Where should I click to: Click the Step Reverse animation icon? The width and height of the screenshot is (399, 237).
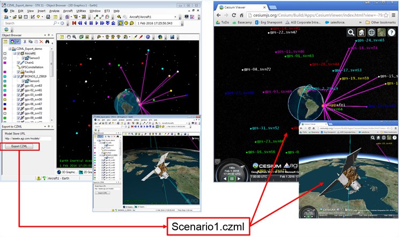click(80, 23)
